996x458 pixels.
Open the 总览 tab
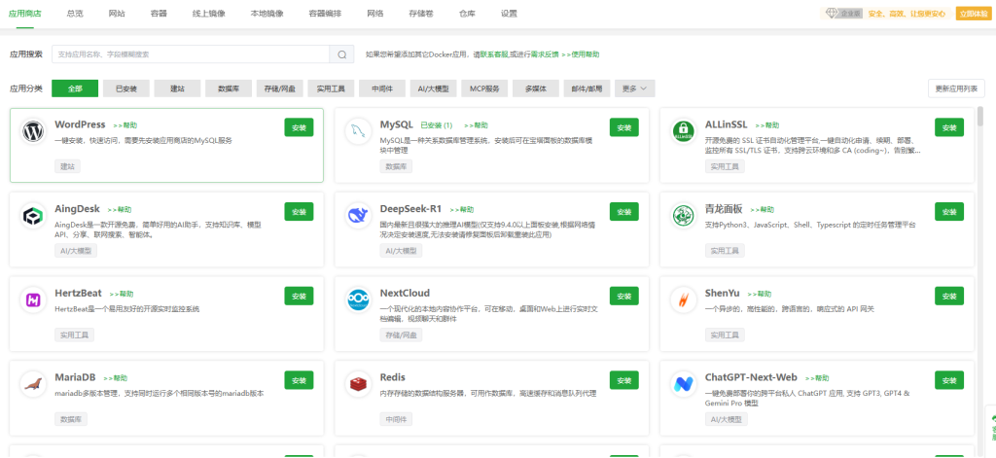[75, 14]
